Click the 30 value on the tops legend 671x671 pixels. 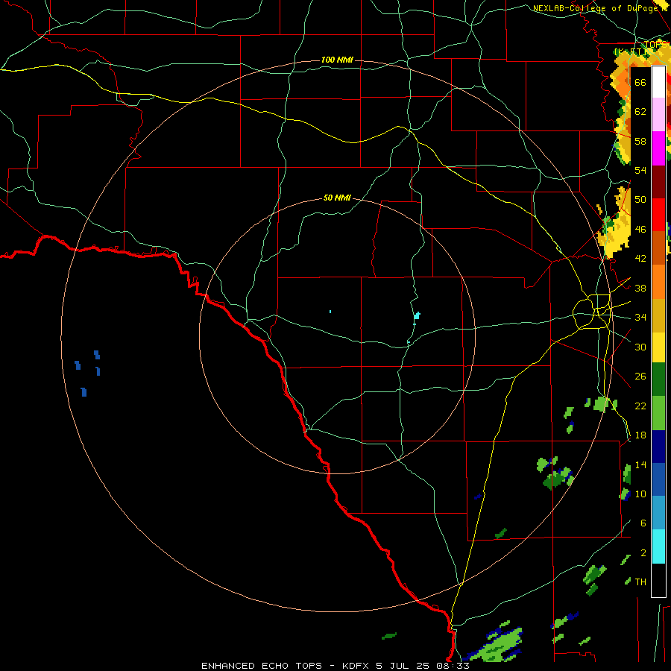(640, 347)
